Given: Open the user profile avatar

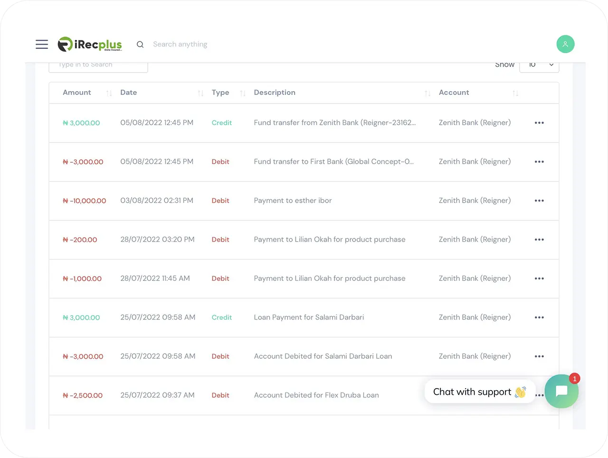Looking at the screenshot, I should (565, 44).
